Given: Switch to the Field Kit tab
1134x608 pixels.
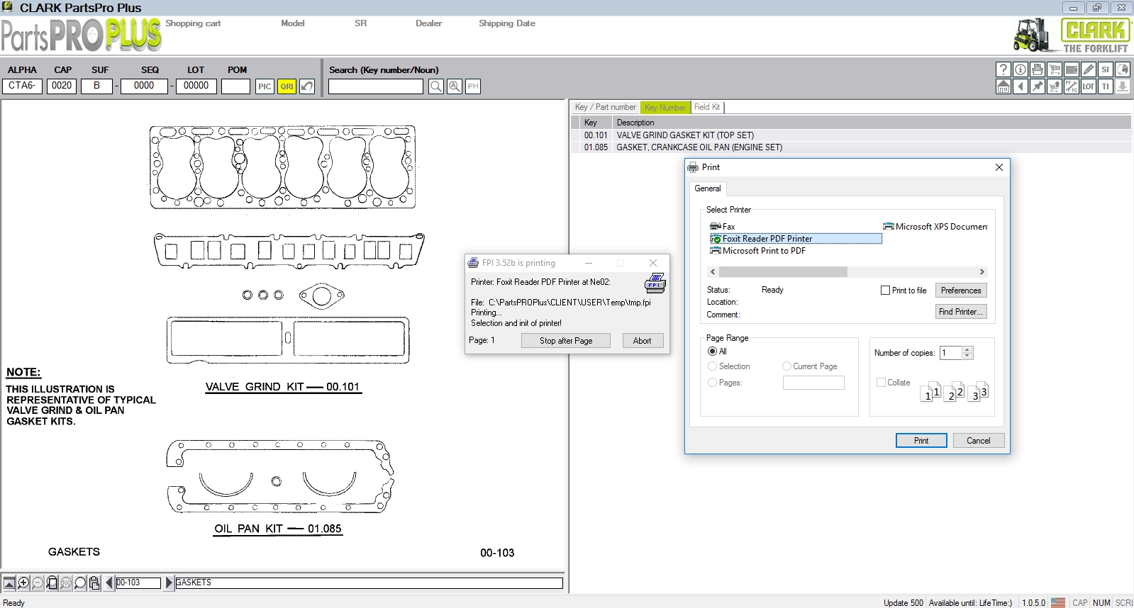Looking at the screenshot, I should 706,107.
